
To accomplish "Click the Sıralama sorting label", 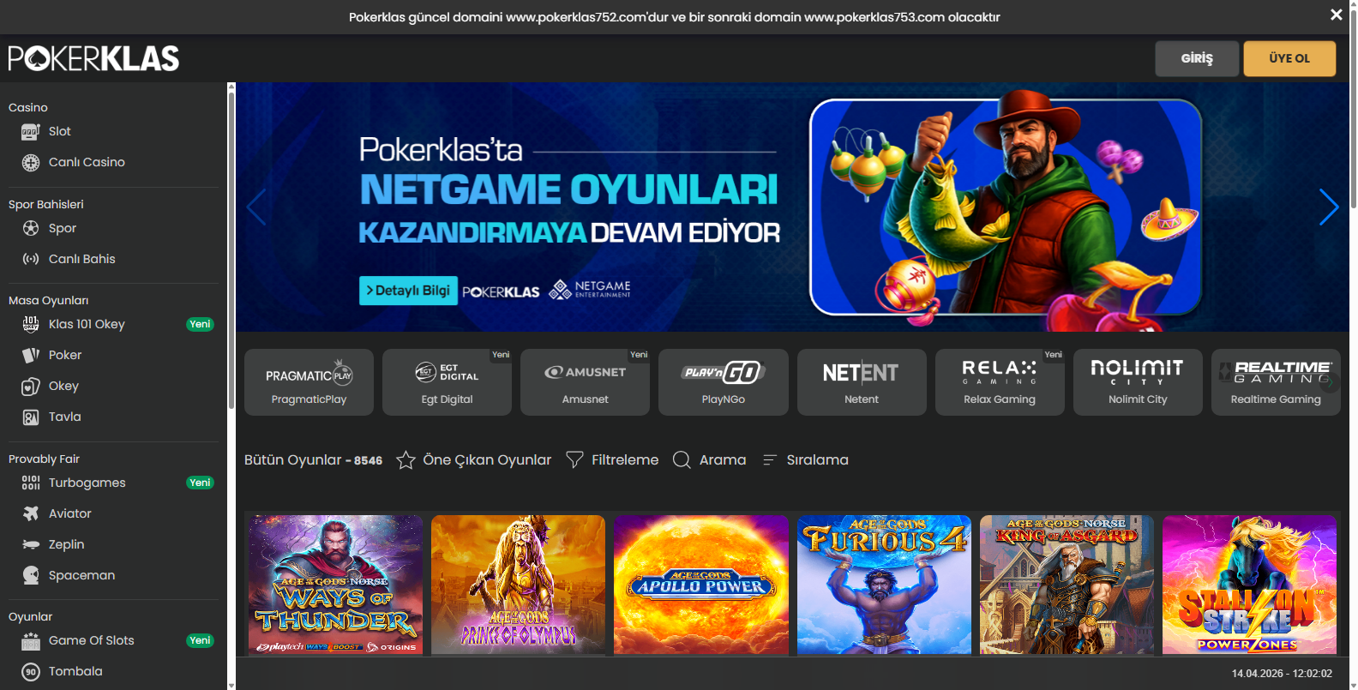I will click(x=818, y=460).
